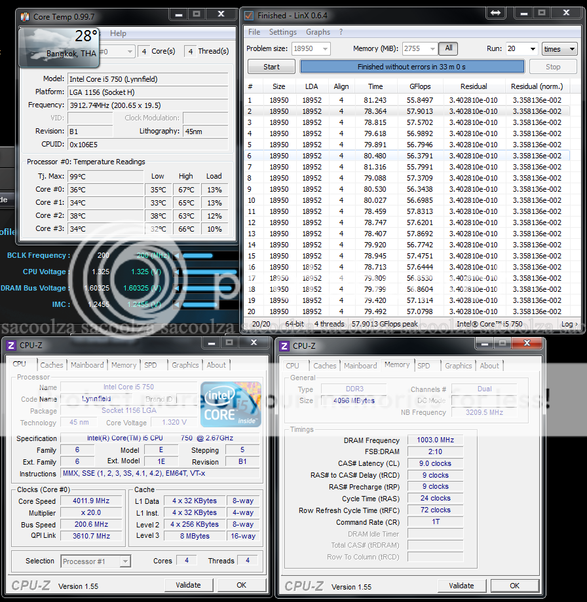Click the right CPU-Z window's Z icon
The height and width of the screenshot is (602, 587).
click(x=285, y=345)
